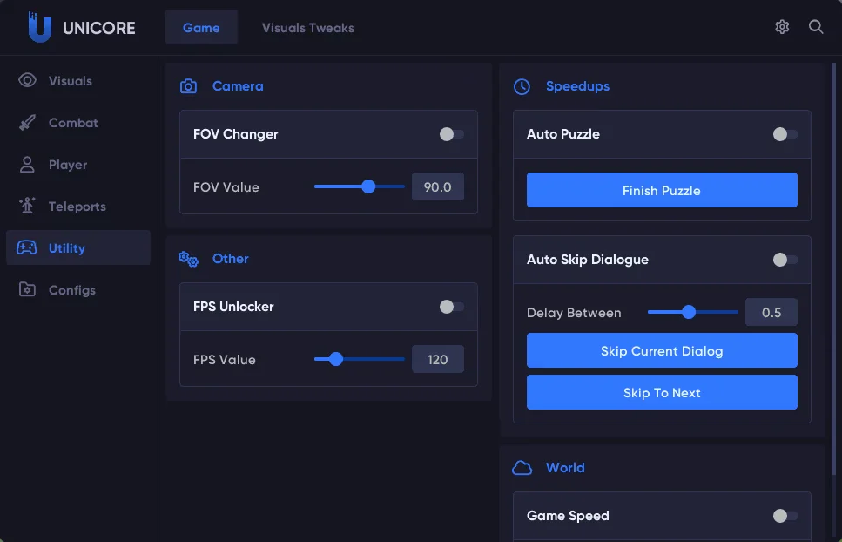Enable Auto Skip Dialogue switch
Screen dimensions: 842x542
(785, 260)
